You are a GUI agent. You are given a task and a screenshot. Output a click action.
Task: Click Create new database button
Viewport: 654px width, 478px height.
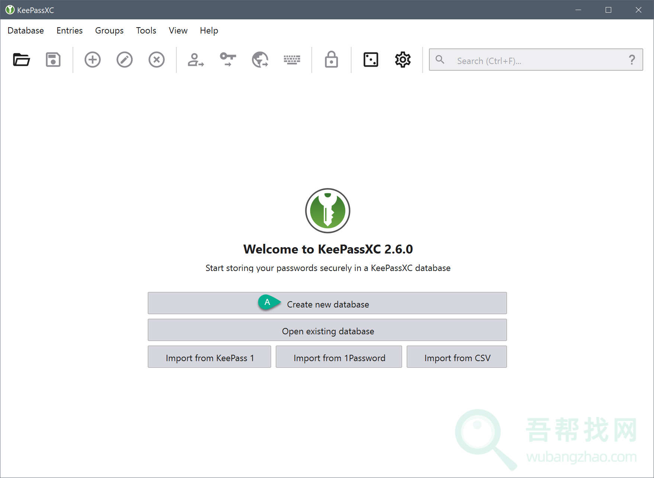(327, 303)
